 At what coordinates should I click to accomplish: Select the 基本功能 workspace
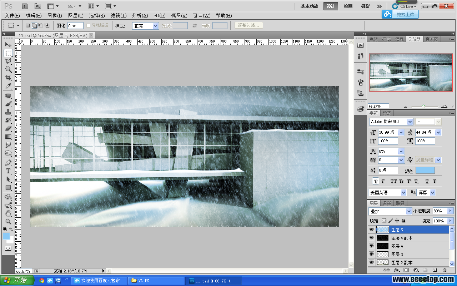309,6
